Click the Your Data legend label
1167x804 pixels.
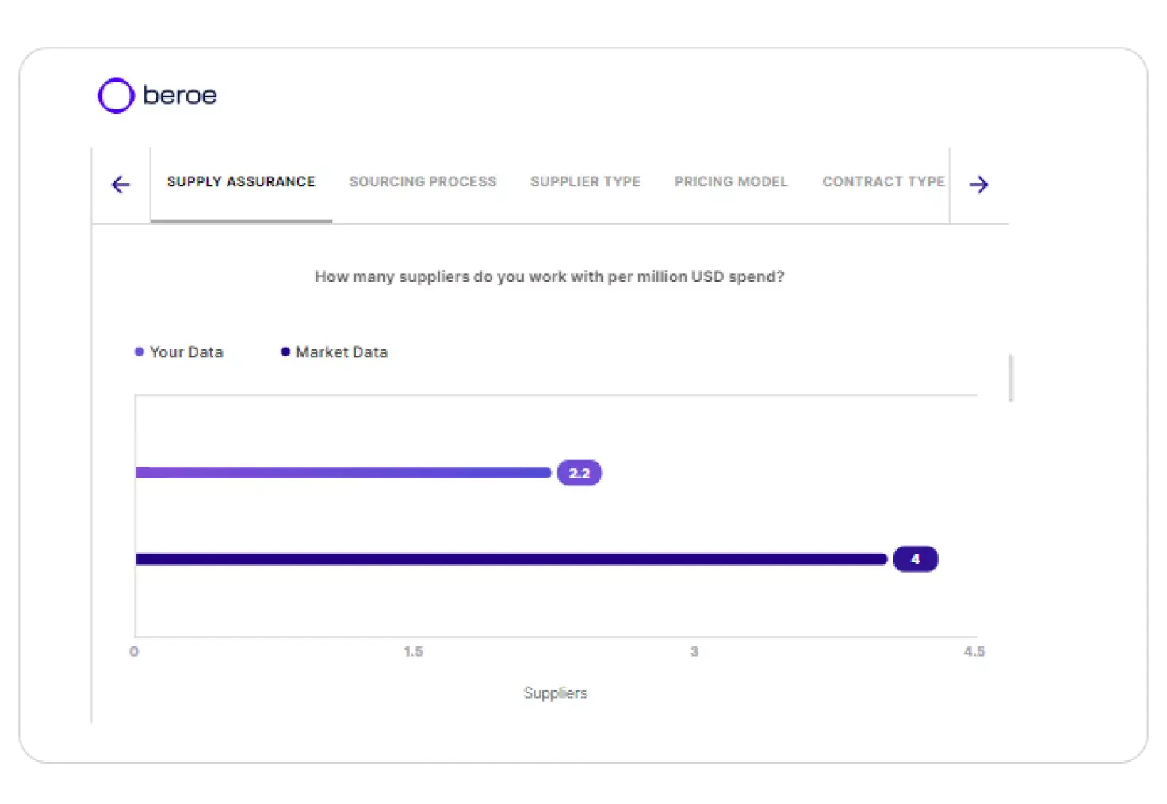click(186, 352)
